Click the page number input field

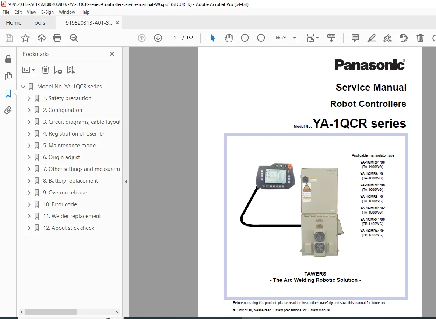tap(175, 38)
